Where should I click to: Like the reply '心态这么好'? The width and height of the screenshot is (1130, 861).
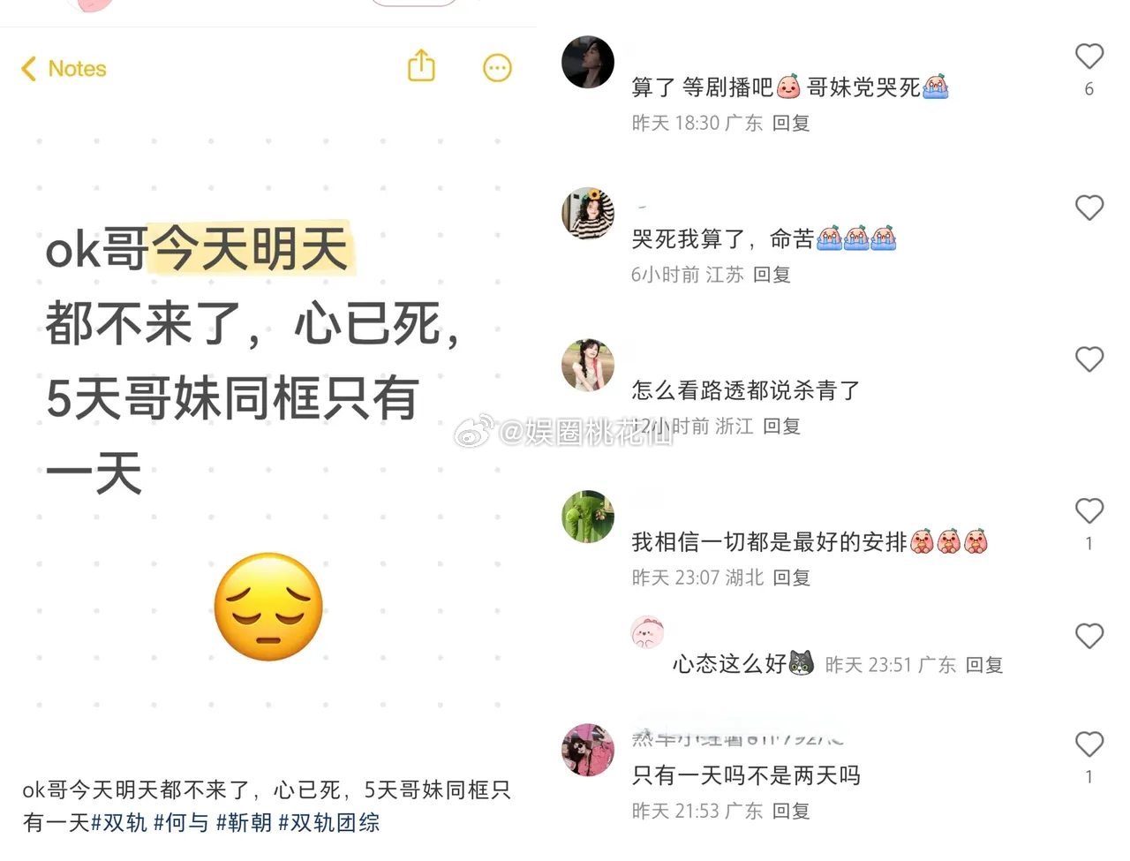tap(1089, 636)
